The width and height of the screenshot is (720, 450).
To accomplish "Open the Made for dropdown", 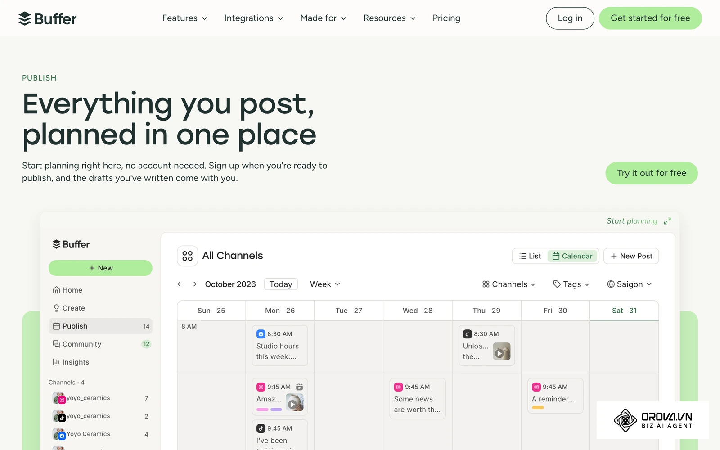I will tap(323, 18).
